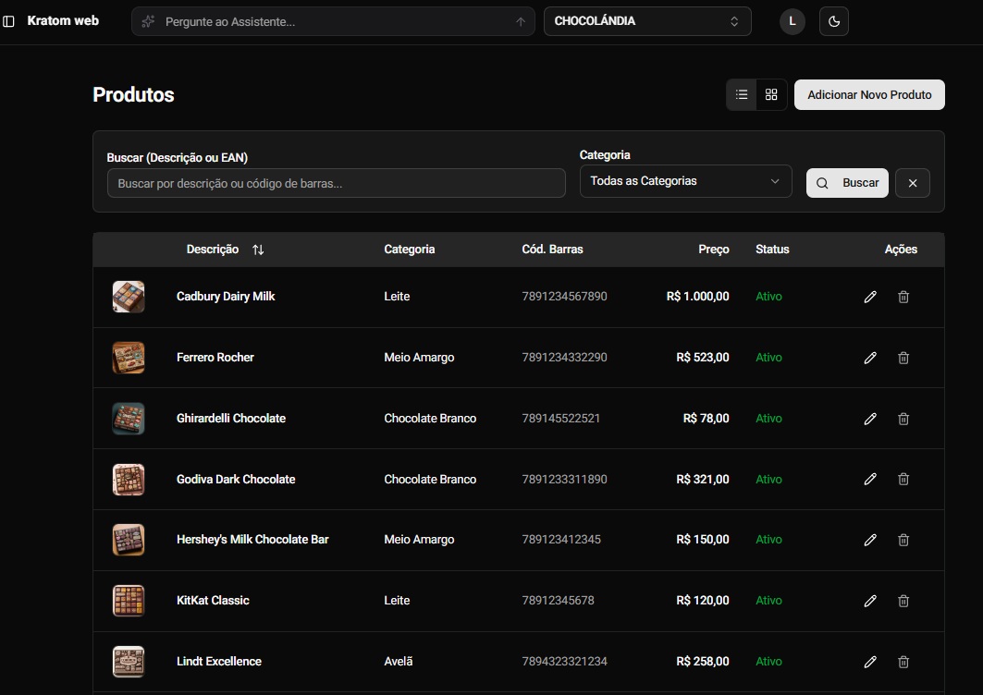
Task: Edit Hershey's Milk Chocolate Bar product
Action: pyautogui.click(x=869, y=540)
